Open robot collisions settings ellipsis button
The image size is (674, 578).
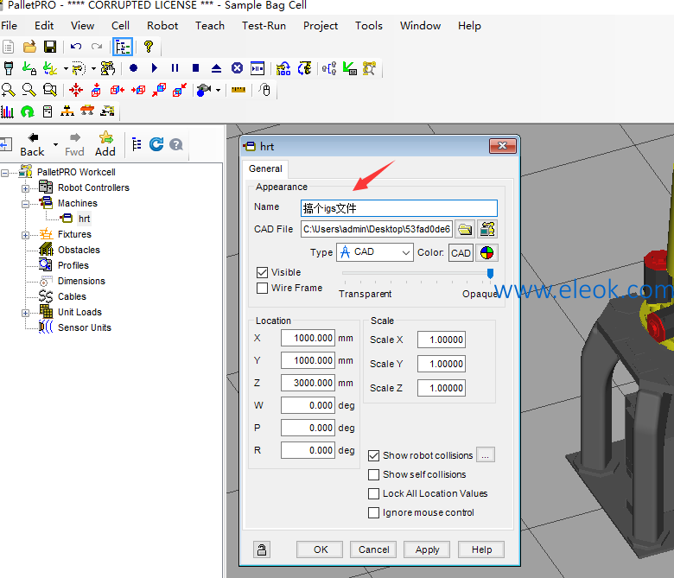(x=486, y=455)
